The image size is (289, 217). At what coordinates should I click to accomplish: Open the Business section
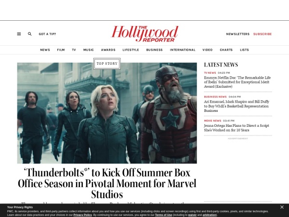[x=155, y=50]
